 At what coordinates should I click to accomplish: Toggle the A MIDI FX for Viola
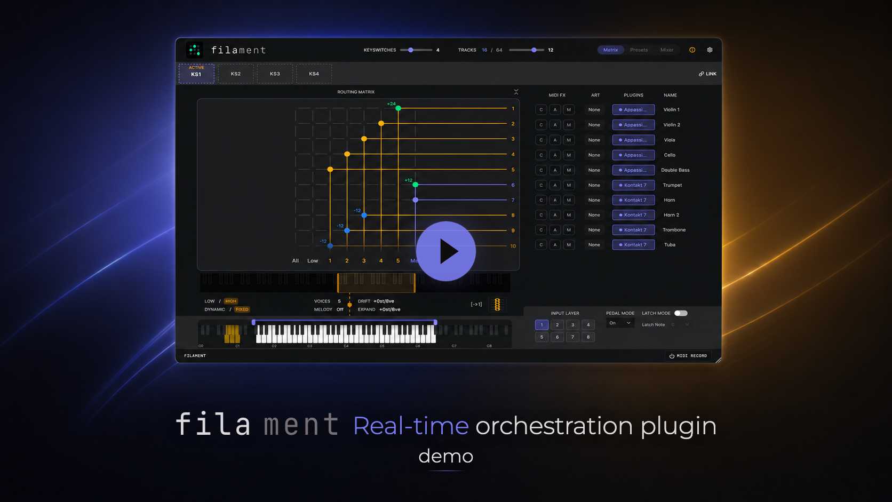555,140
